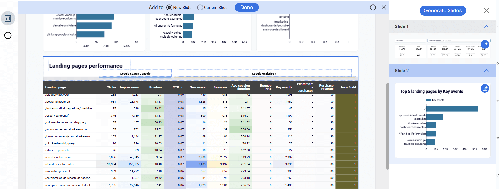Click the /if-and-or-ifs-formulas table row

59,164
